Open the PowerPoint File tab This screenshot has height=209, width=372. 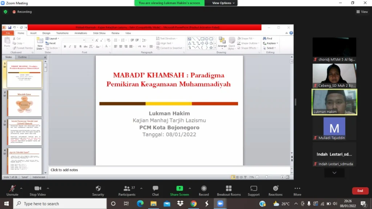(8, 33)
